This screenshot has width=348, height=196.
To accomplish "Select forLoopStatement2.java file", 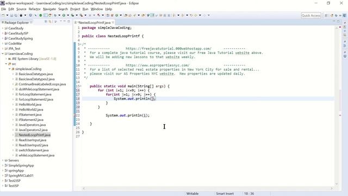I will click(36, 99).
